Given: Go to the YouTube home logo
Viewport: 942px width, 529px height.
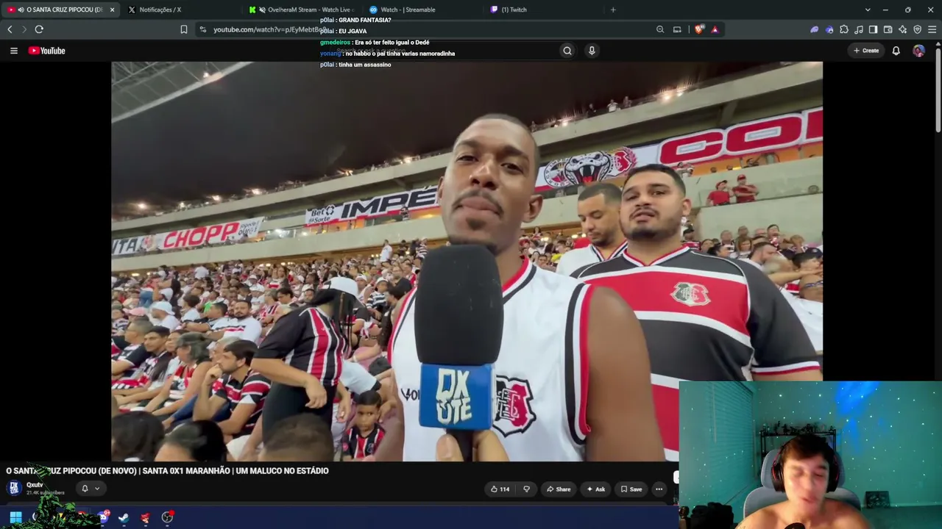Looking at the screenshot, I should (47, 51).
